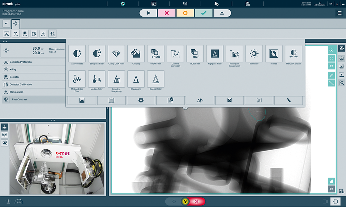Switch to the wrench tools tab

pos(289,100)
